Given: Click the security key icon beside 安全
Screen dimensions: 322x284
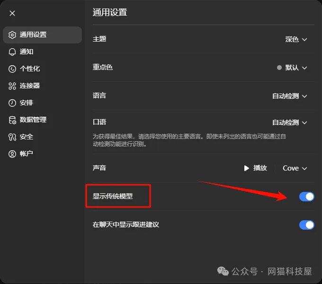Looking at the screenshot, I should tap(12, 137).
